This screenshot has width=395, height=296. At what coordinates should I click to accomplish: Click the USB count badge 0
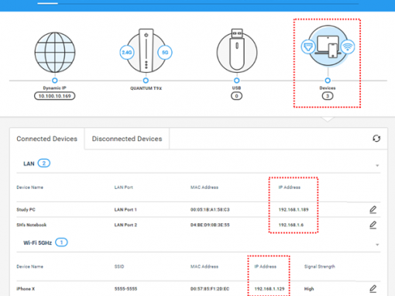[x=236, y=96]
